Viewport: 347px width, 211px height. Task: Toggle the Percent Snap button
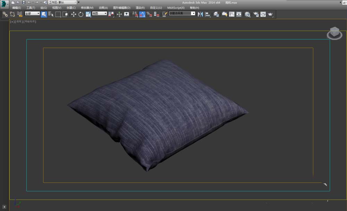(x=149, y=14)
